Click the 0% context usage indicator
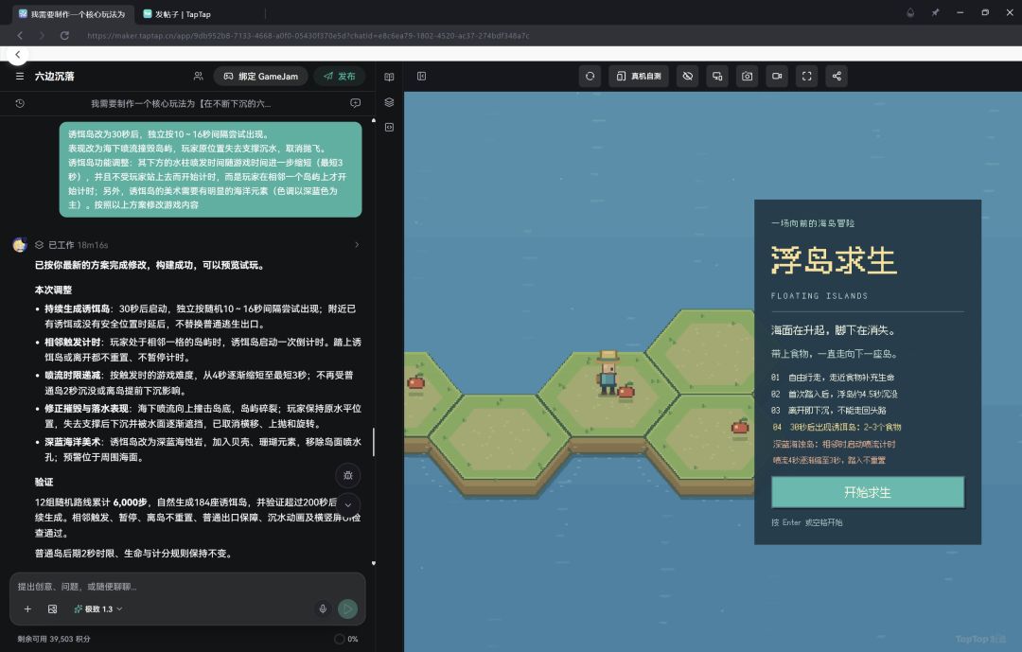 pos(346,639)
